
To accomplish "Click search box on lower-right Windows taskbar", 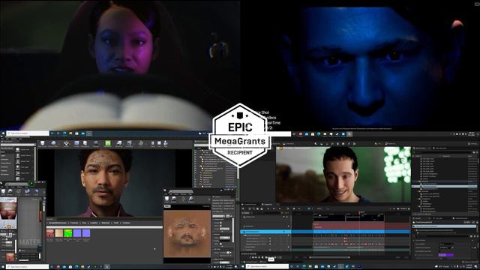I will pos(267,267).
